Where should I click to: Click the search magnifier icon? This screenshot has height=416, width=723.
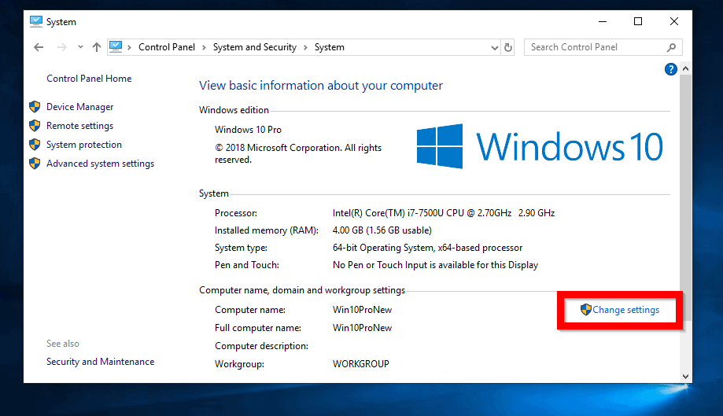tap(671, 47)
